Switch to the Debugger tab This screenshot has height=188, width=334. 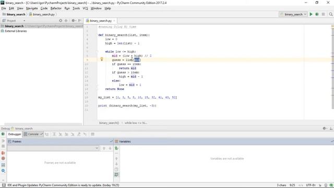coord(15,134)
